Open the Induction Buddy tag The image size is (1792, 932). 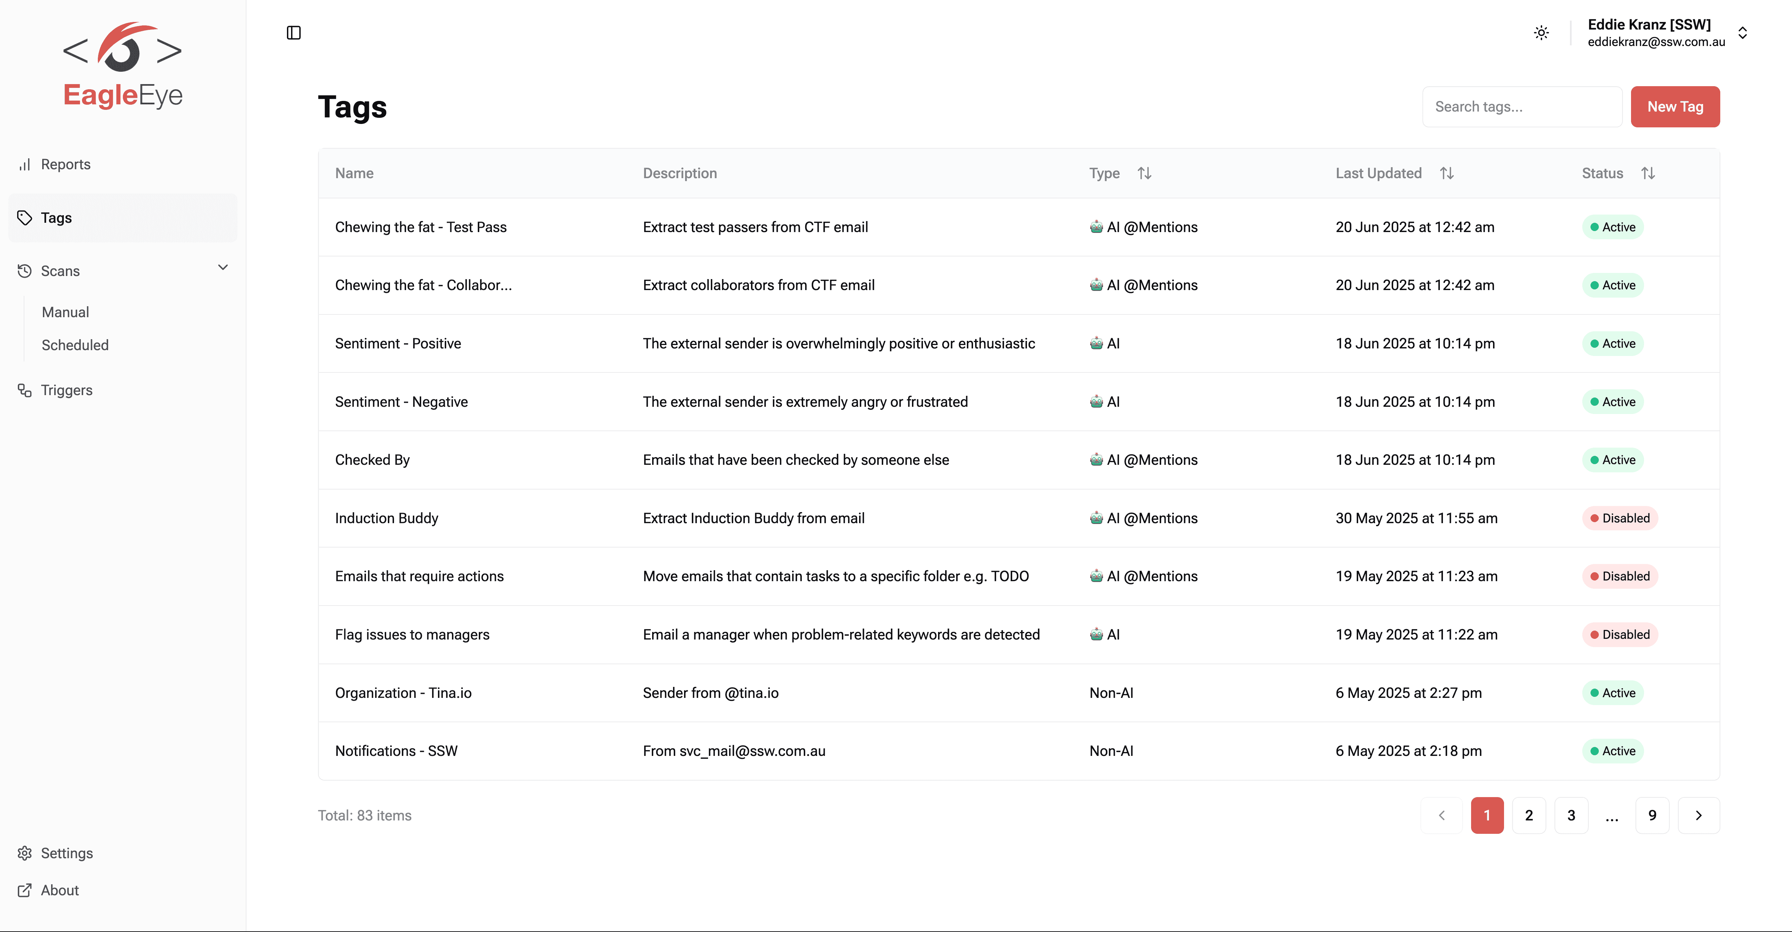386,518
